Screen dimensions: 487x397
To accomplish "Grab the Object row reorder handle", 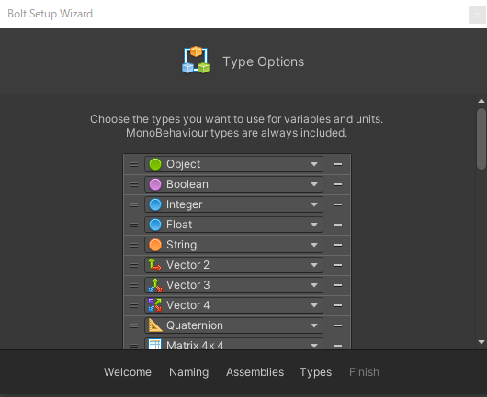I will coord(134,164).
